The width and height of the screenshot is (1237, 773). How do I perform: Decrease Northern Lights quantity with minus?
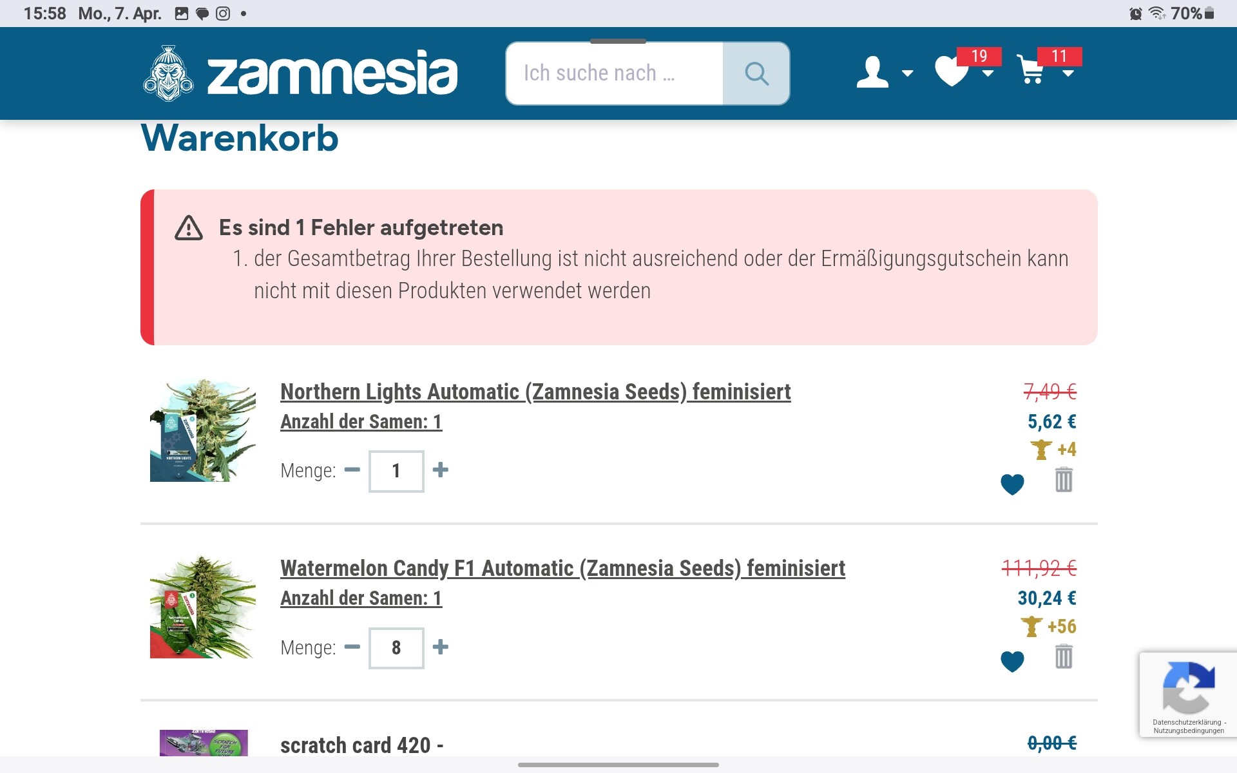pyautogui.click(x=352, y=470)
